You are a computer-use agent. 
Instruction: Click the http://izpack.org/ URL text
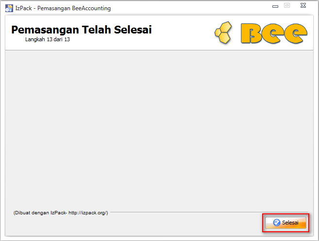[87, 213]
